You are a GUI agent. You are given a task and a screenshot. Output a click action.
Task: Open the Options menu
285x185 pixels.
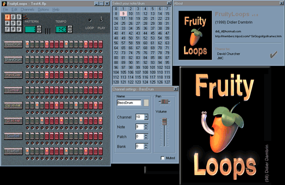[43, 9]
